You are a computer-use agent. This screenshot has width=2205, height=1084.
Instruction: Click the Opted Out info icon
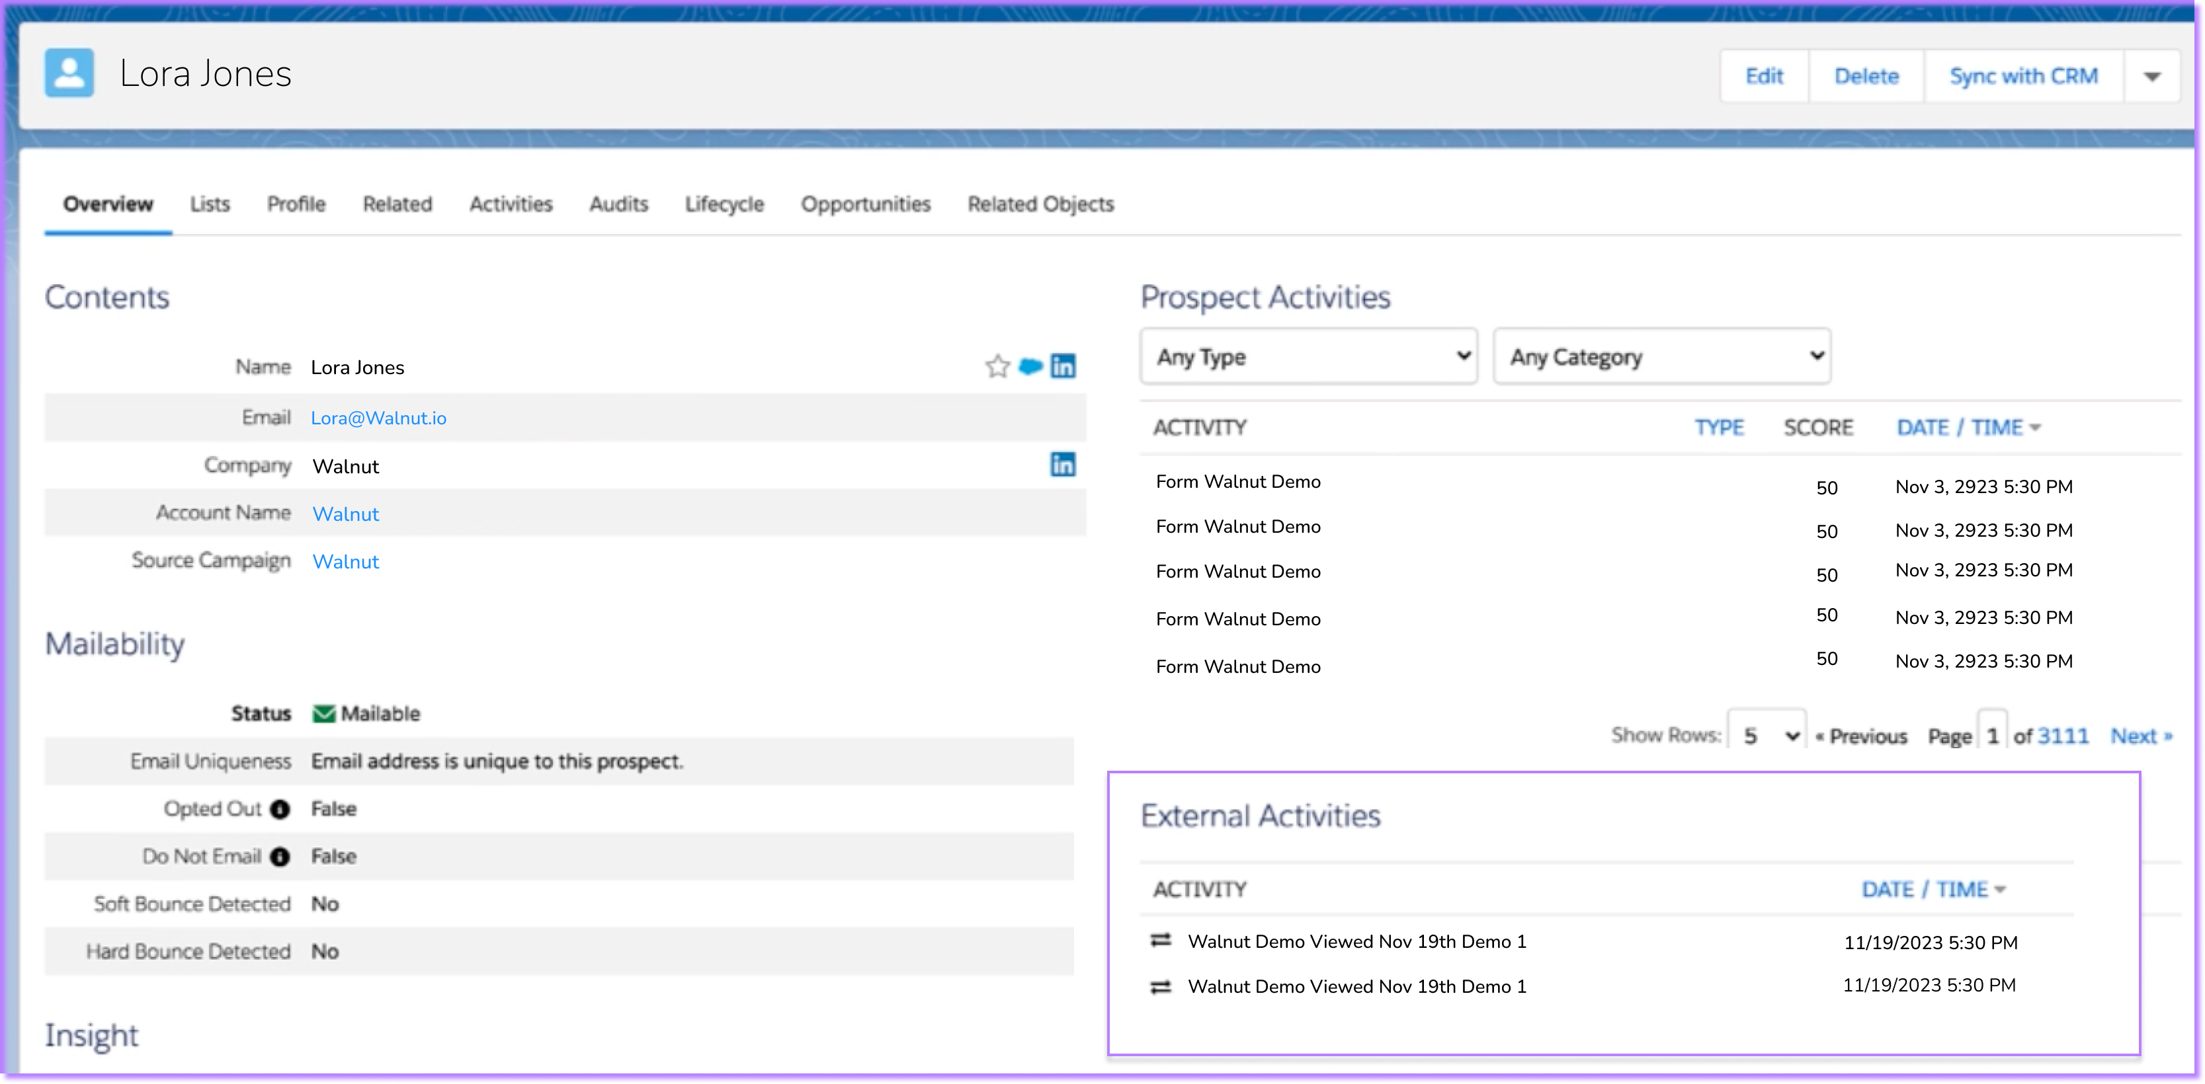tap(280, 808)
